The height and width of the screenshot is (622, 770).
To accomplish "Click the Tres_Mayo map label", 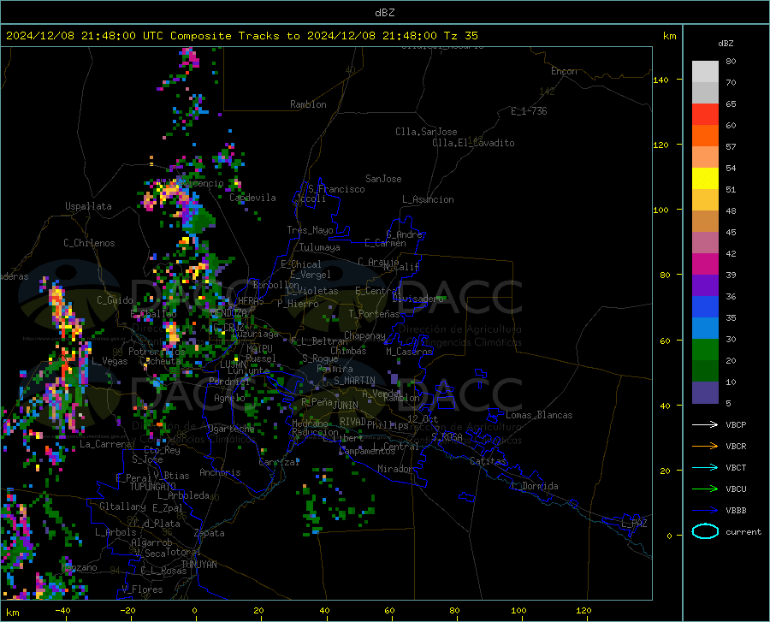I will (310, 230).
